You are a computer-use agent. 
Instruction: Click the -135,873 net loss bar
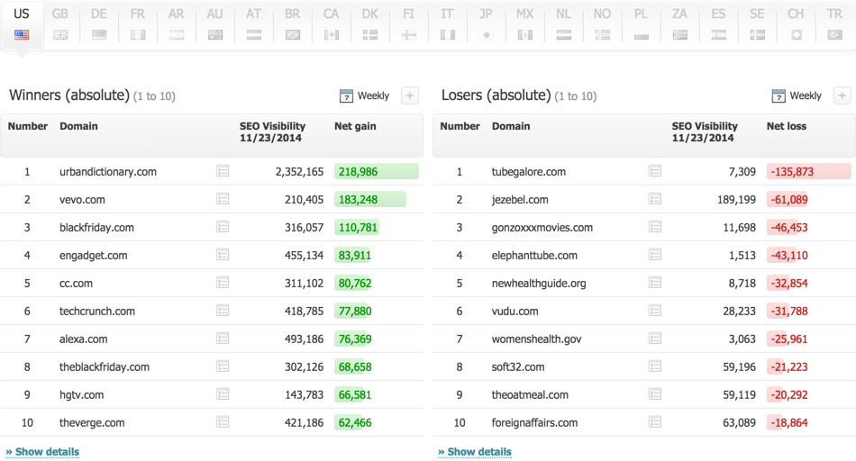click(808, 171)
